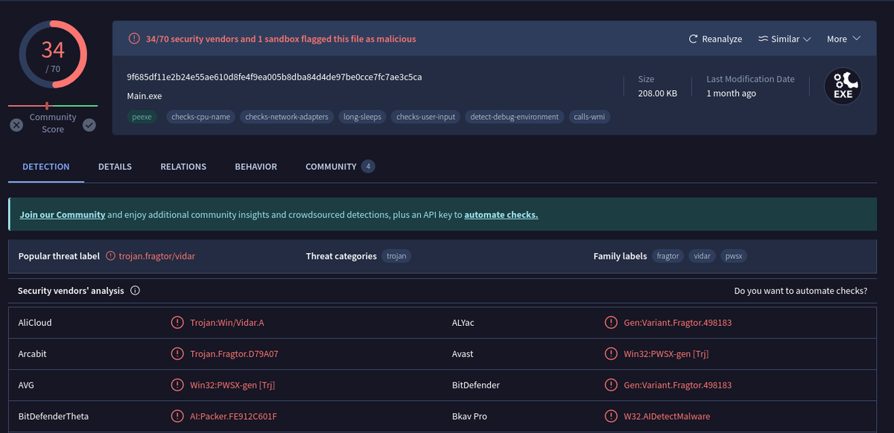Click the ALYac detection alert icon
Screen dimensions: 894x433
click(611, 323)
